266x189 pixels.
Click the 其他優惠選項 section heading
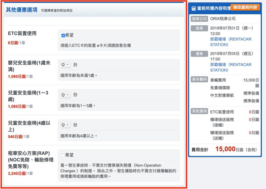coord(22,10)
